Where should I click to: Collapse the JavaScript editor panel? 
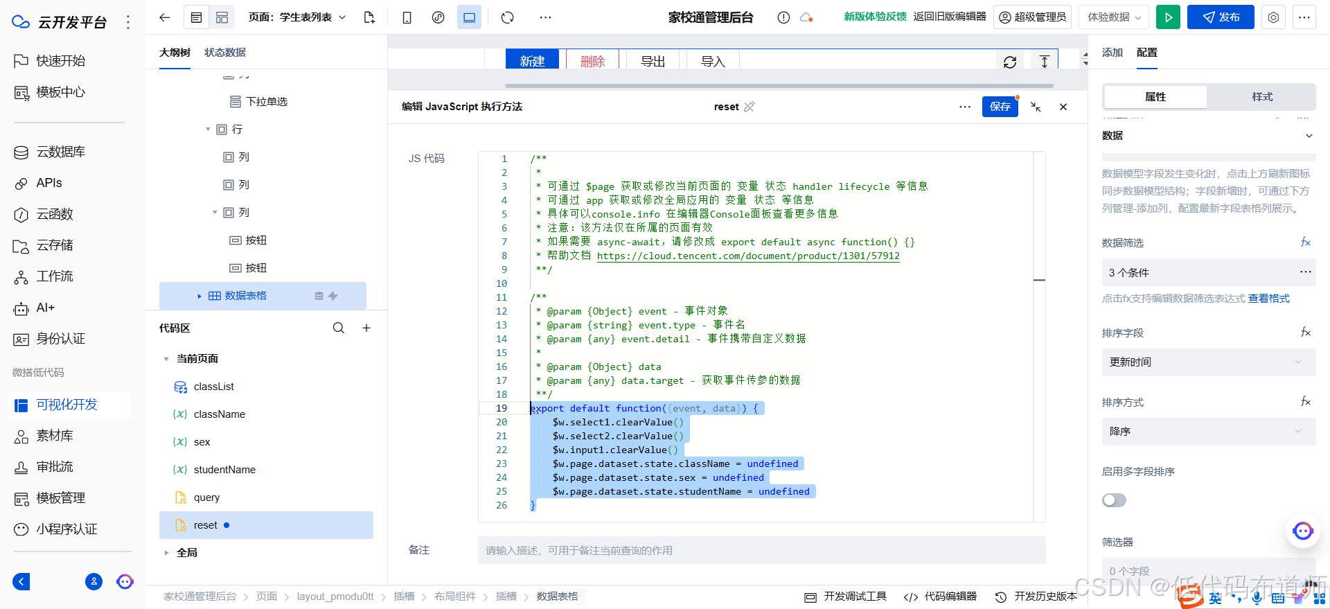point(1036,107)
